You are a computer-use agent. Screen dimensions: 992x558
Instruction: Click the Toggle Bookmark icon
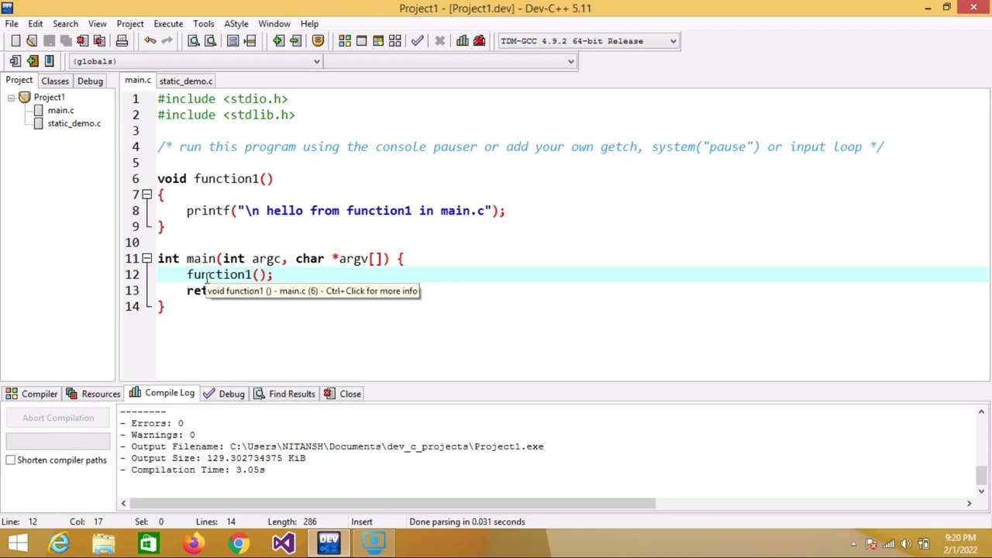point(33,60)
